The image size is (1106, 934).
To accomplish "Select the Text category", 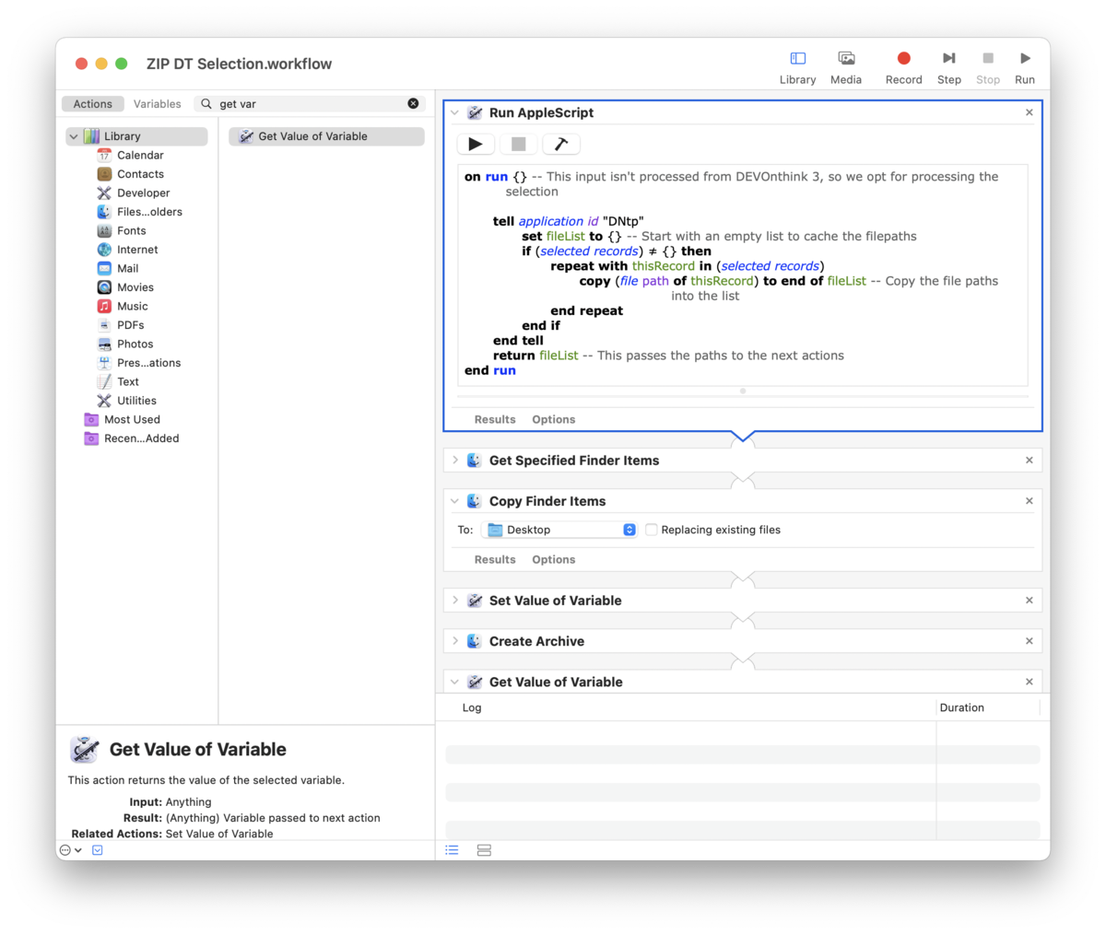I will pos(127,382).
